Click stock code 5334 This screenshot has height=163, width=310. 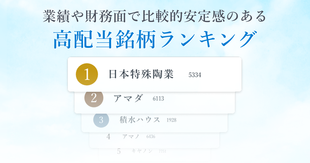[x=195, y=75]
